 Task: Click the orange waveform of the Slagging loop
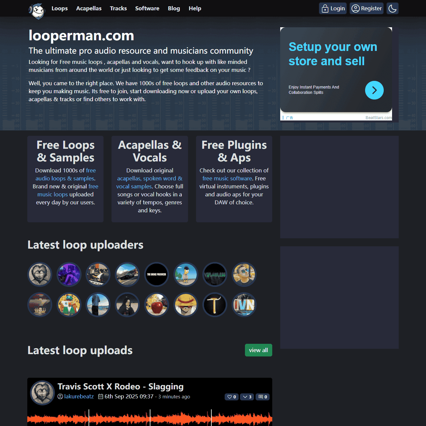[x=149, y=418]
